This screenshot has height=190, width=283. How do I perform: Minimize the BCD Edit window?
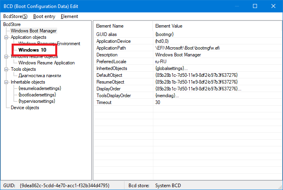[x=237, y=6]
